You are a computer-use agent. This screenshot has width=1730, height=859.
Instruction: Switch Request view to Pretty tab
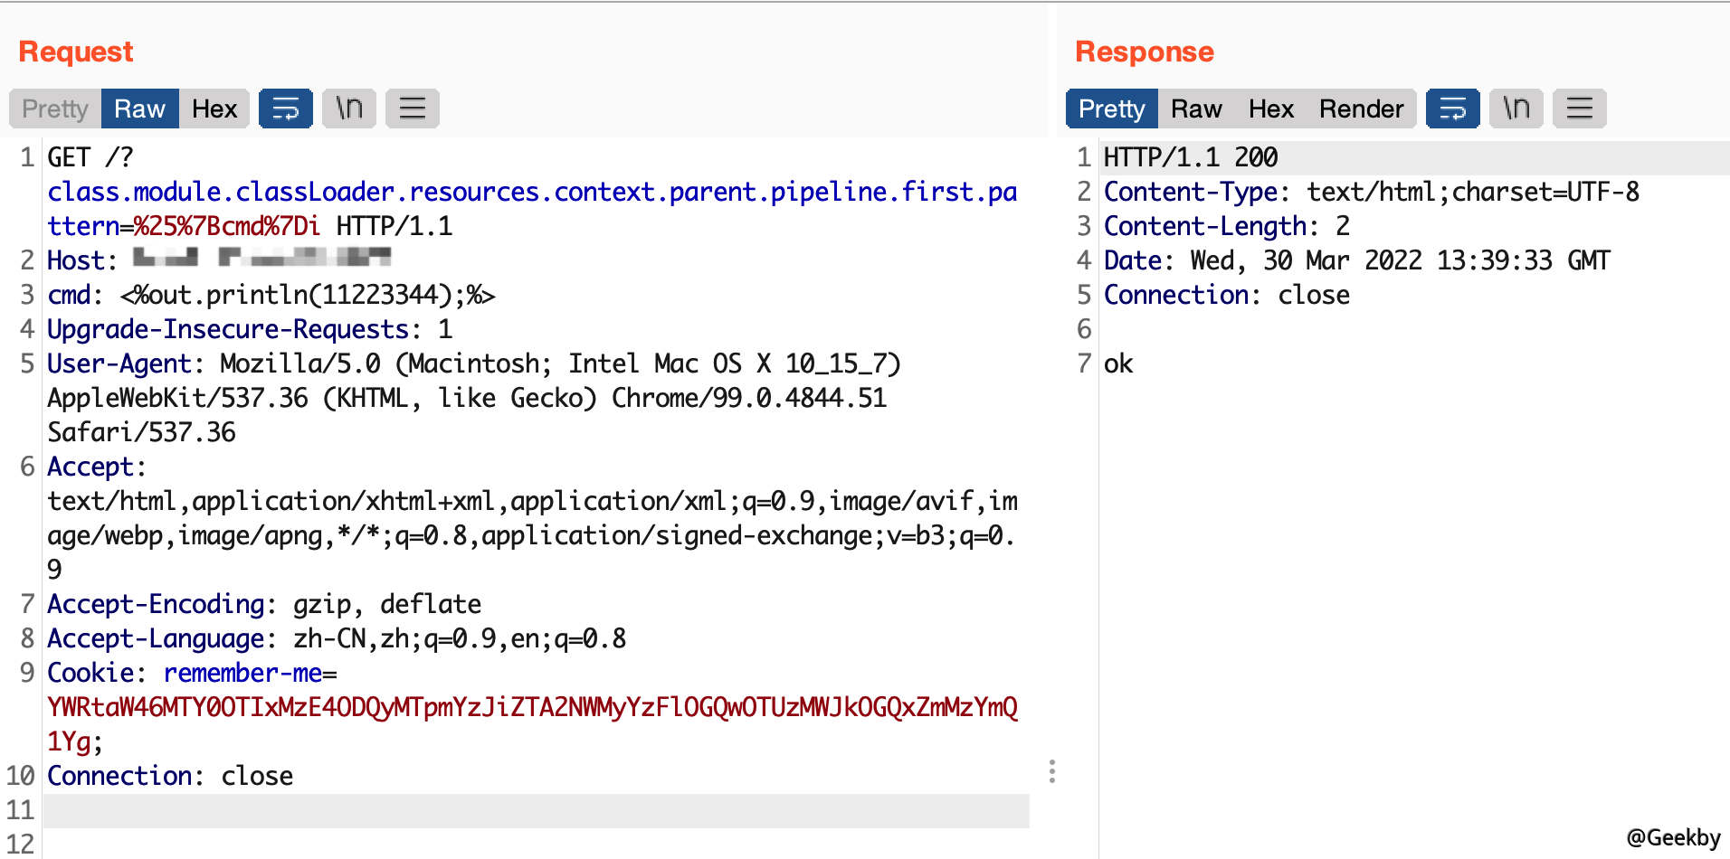[55, 109]
